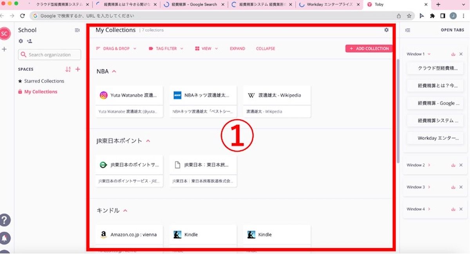Viewport: 470px width, 254px height.
Task: Reload the page in the browser toolbar
Action: (x=22, y=16)
